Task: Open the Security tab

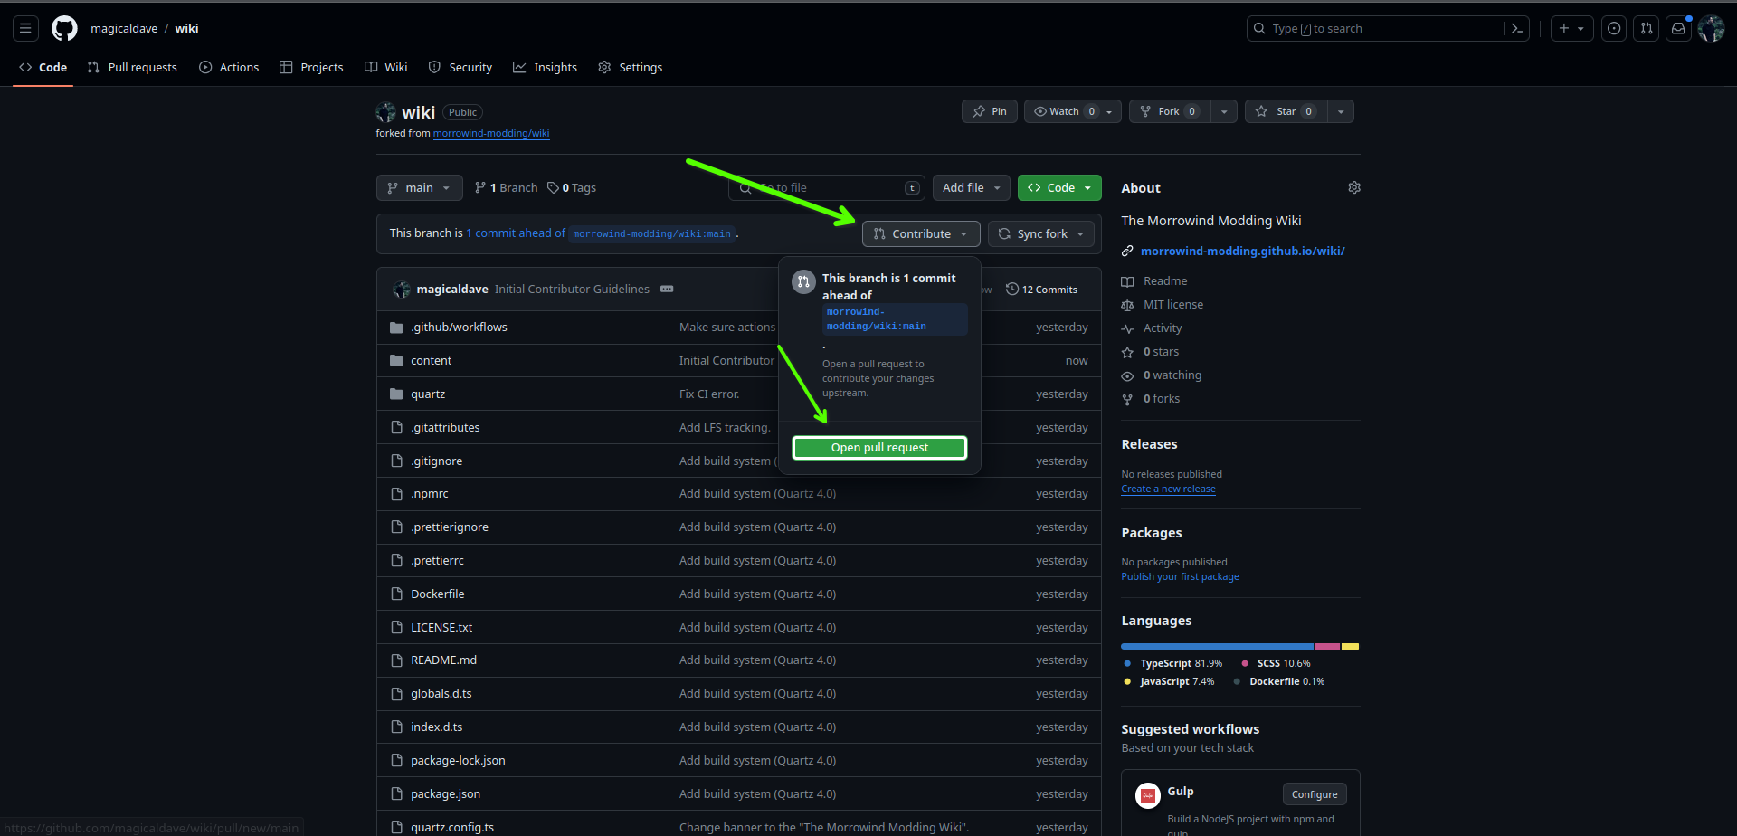Action: [x=460, y=68]
